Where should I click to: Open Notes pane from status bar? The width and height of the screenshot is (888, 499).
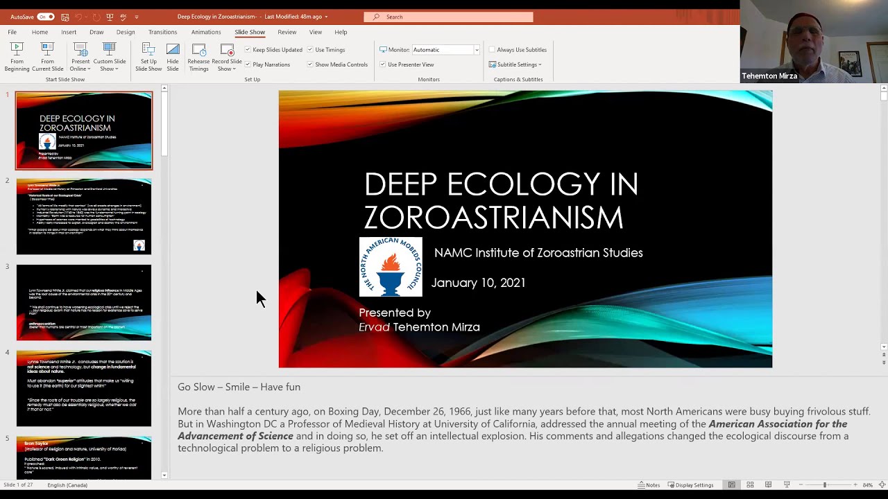click(649, 485)
